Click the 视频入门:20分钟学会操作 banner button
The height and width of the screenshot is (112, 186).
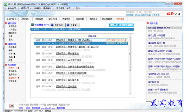[x=122, y=25]
